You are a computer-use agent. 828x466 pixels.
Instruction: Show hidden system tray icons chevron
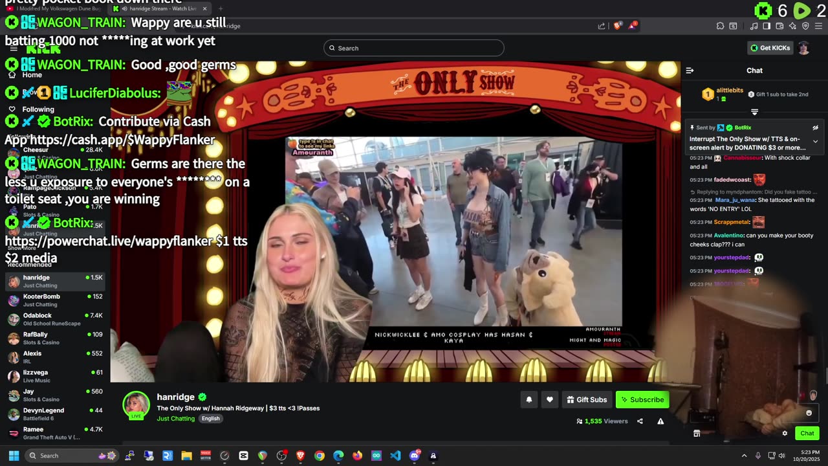[x=744, y=456]
